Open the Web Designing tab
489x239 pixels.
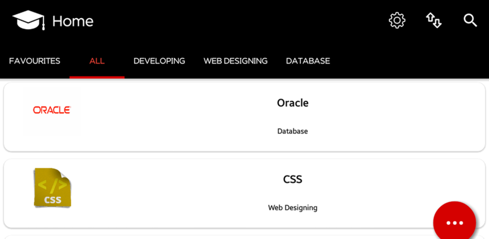pyautogui.click(x=235, y=61)
